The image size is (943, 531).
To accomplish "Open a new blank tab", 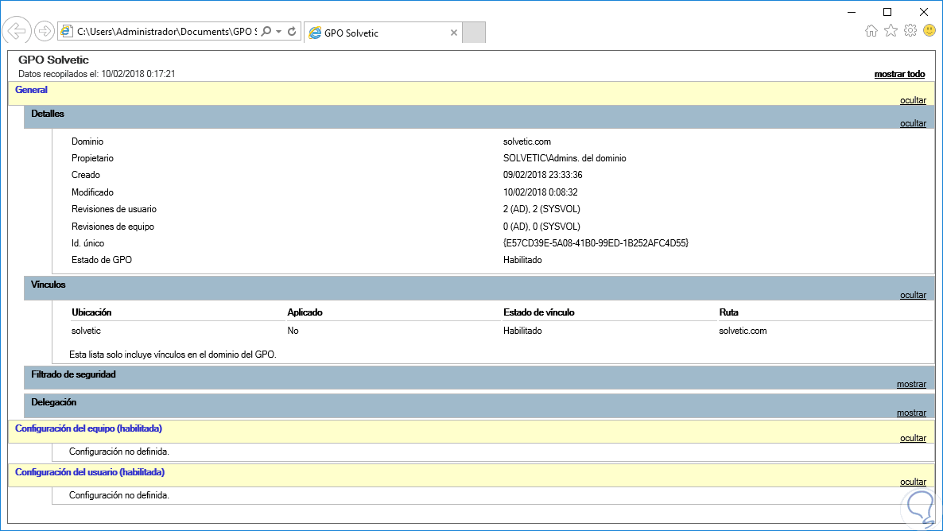I will tap(474, 33).
